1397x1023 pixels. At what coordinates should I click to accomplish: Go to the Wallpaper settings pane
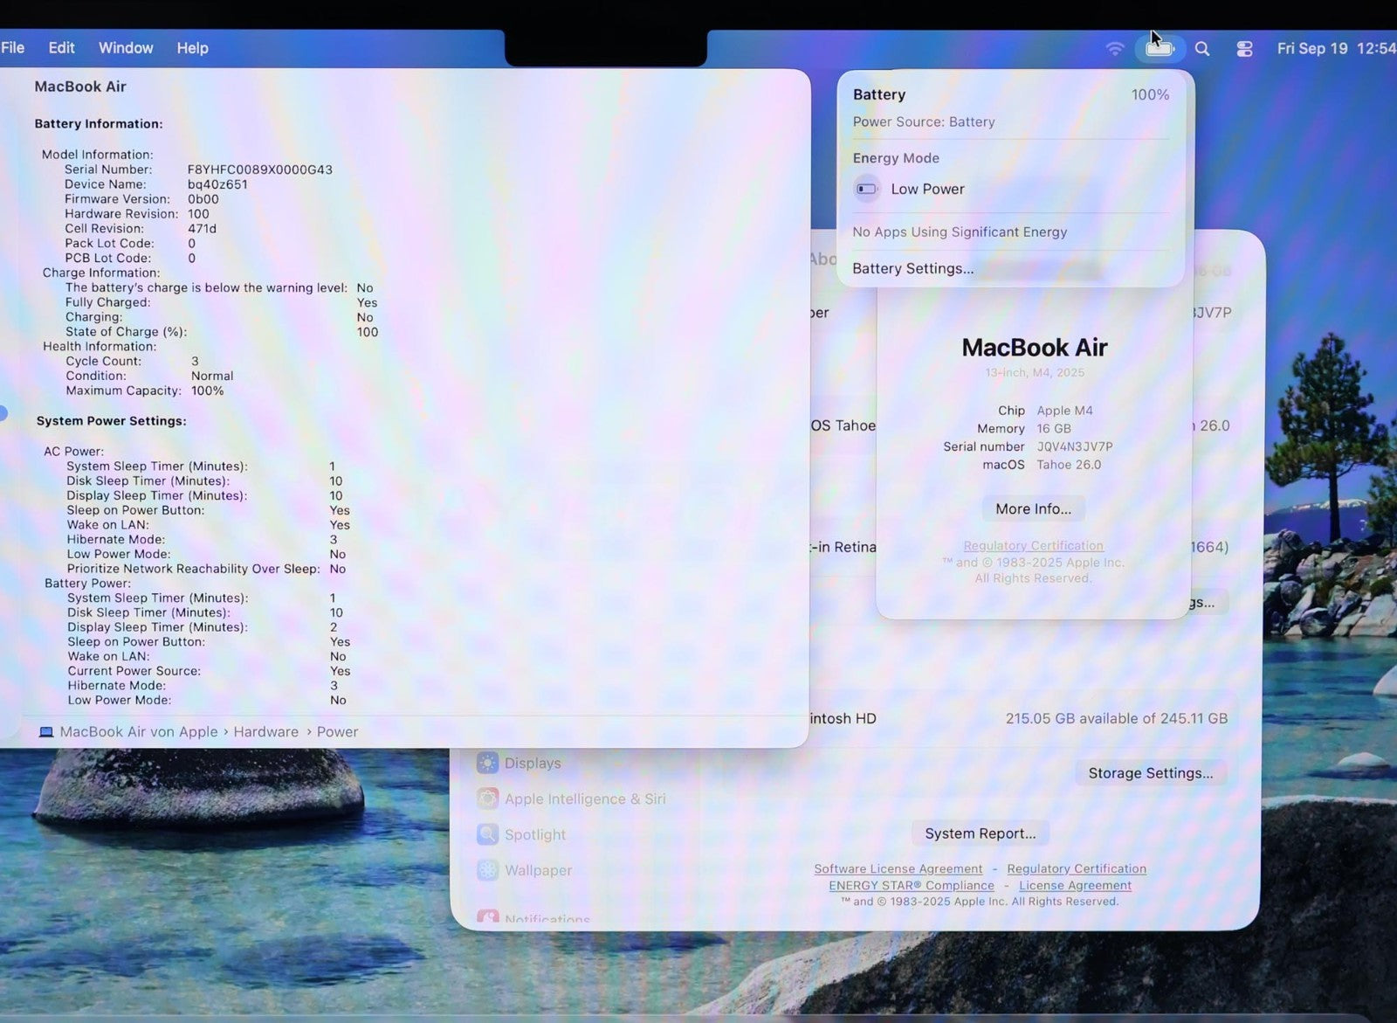pos(538,870)
